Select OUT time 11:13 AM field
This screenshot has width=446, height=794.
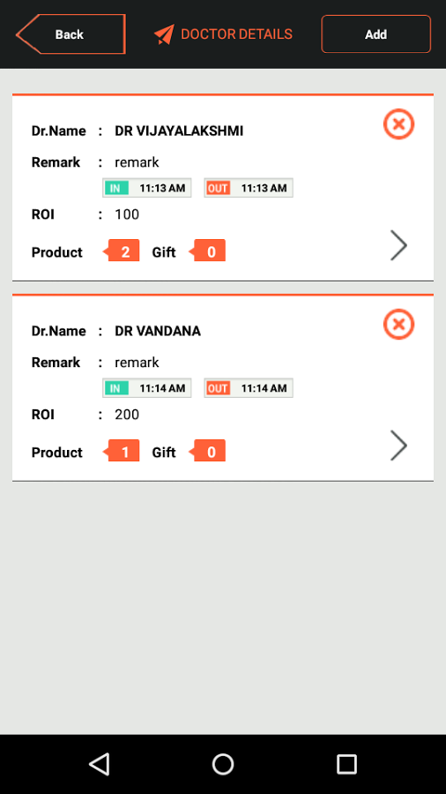tap(249, 188)
